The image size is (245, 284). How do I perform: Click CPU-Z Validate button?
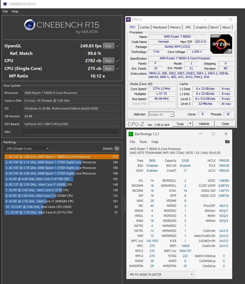(204, 124)
